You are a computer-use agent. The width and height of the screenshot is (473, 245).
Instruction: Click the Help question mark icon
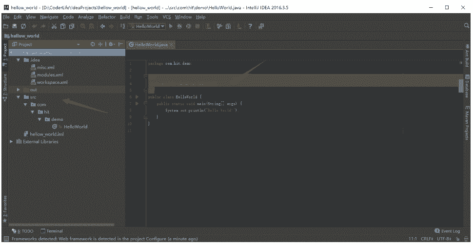(x=250, y=26)
